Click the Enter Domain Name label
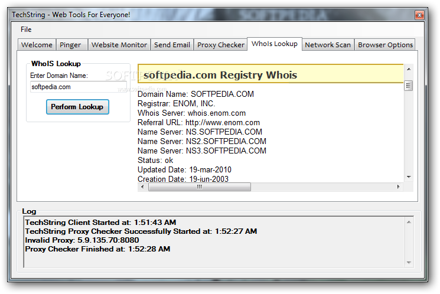The width and height of the screenshot is (440, 294). 59,76
